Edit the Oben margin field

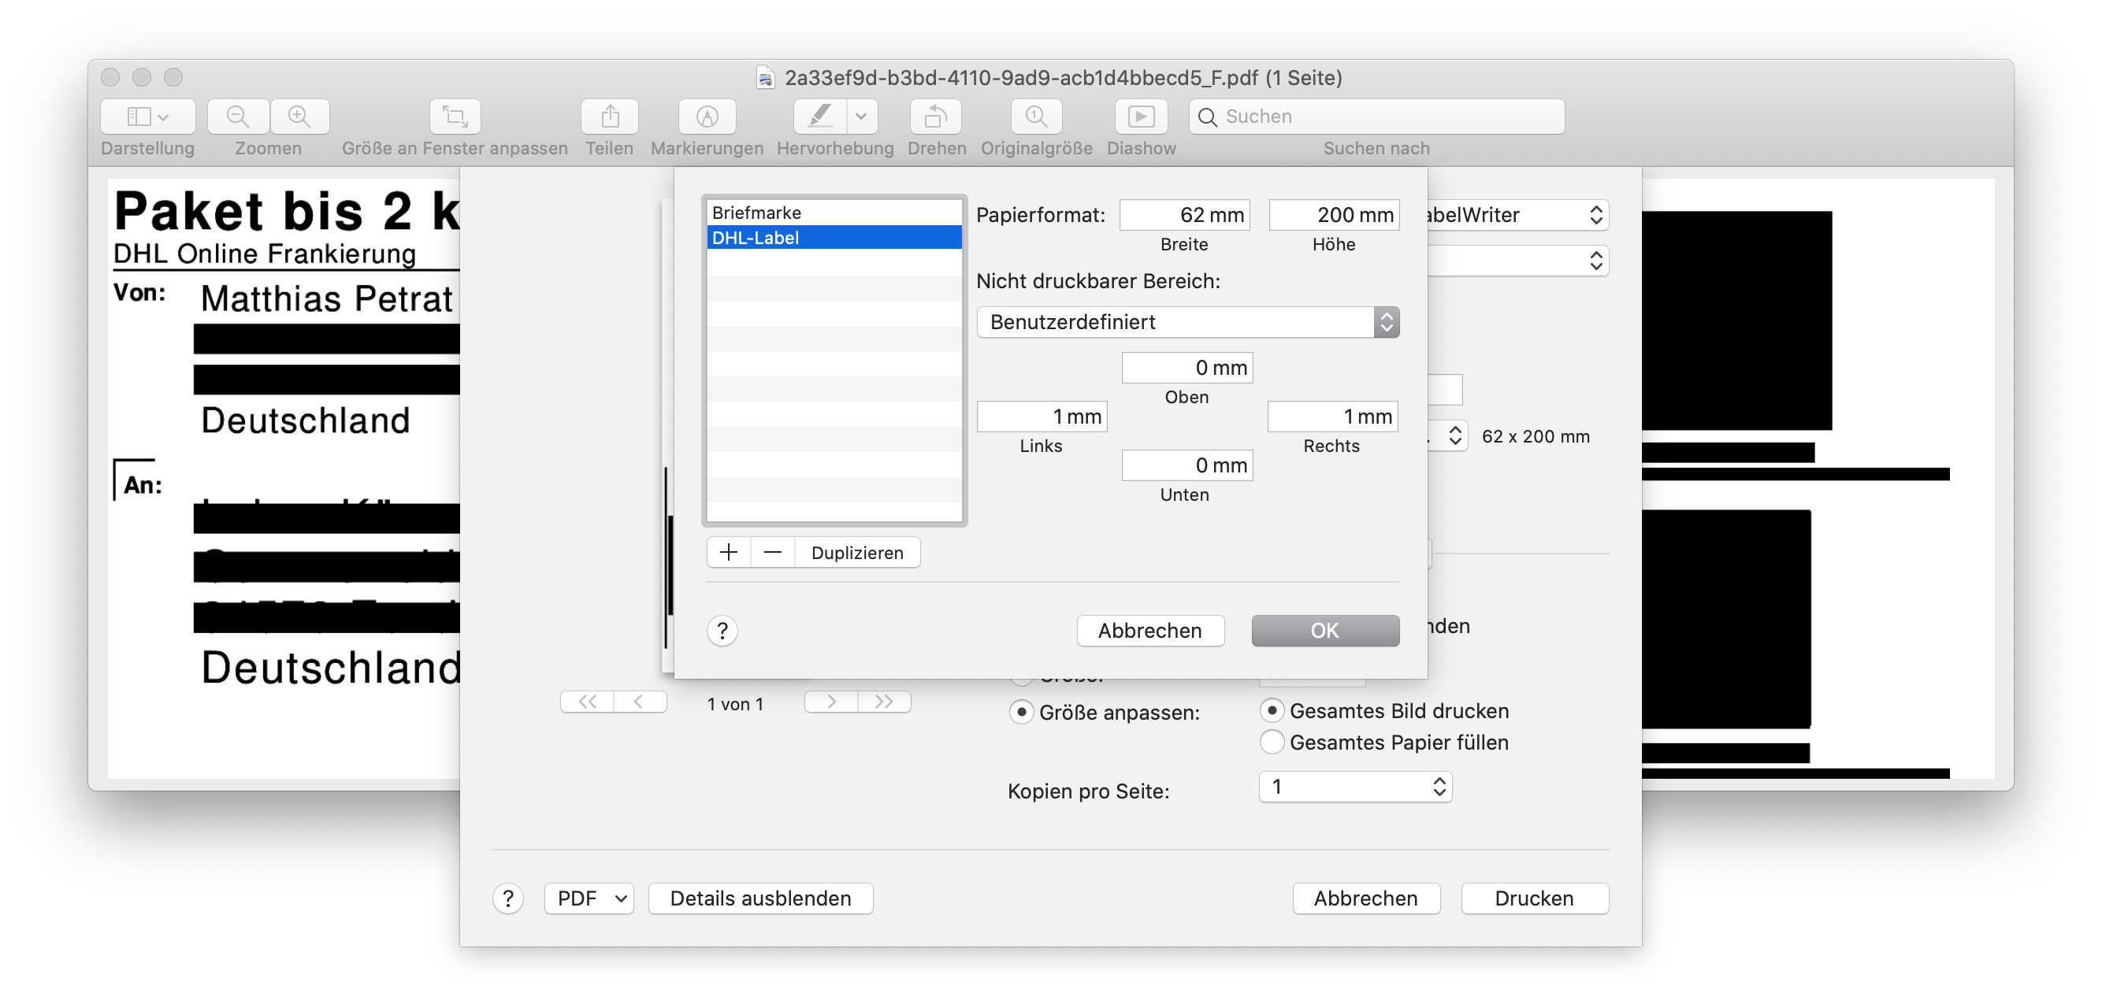click(x=1187, y=368)
